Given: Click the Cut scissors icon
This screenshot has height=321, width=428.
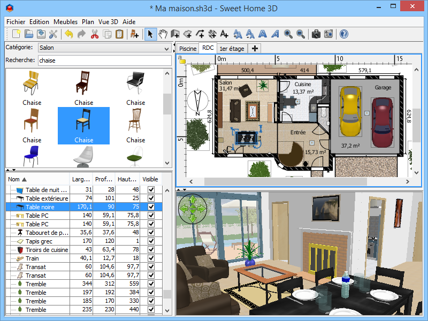Looking at the screenshot, I should pyautogui.click(x=95, y=34).
